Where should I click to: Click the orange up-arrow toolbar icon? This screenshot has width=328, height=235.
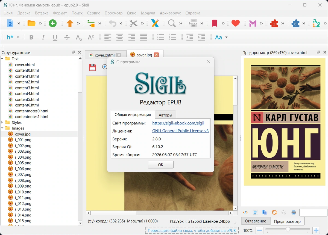coord(70,23)
